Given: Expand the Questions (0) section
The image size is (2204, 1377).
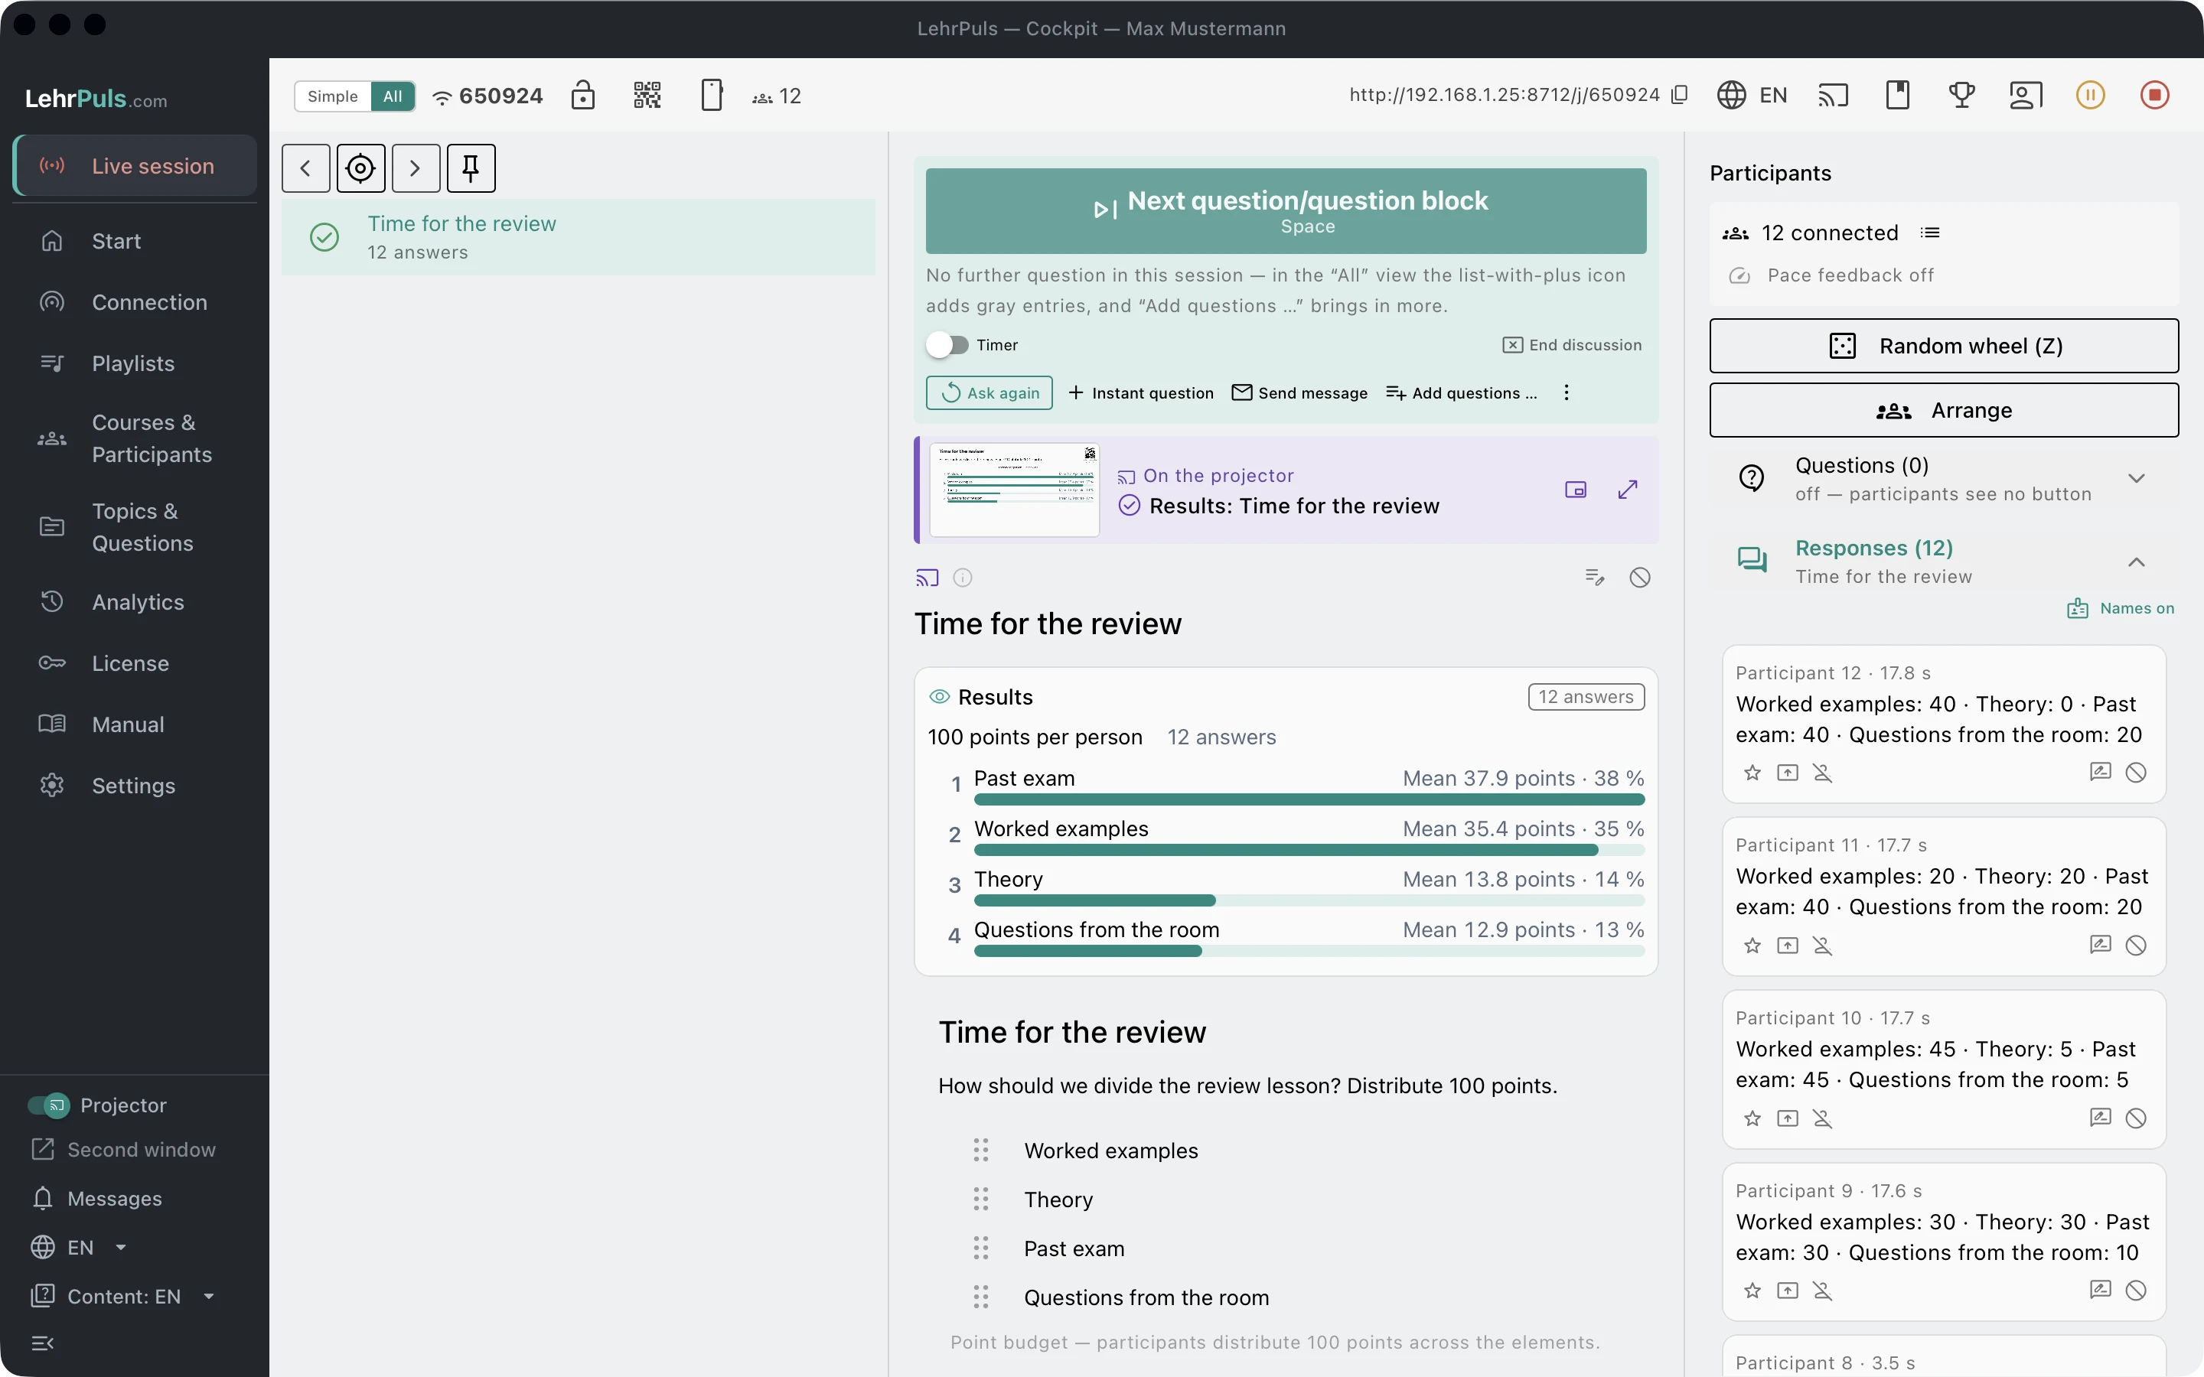Looking at the screenshot, I should pyautogui.click(x=2137, y=479).
